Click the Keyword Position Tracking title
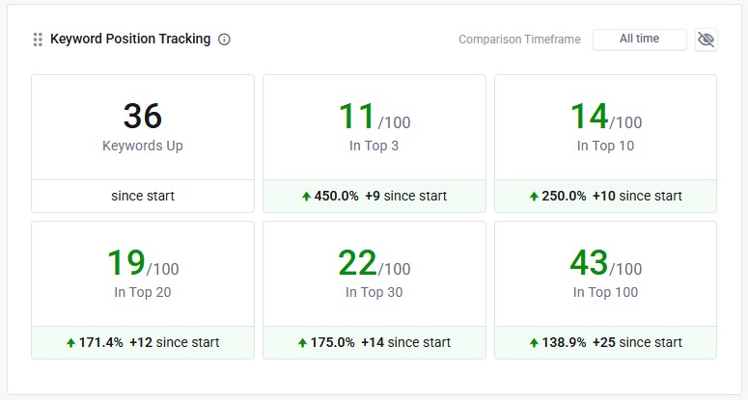Viewport: 748px width, 400px height. [130, 40]
